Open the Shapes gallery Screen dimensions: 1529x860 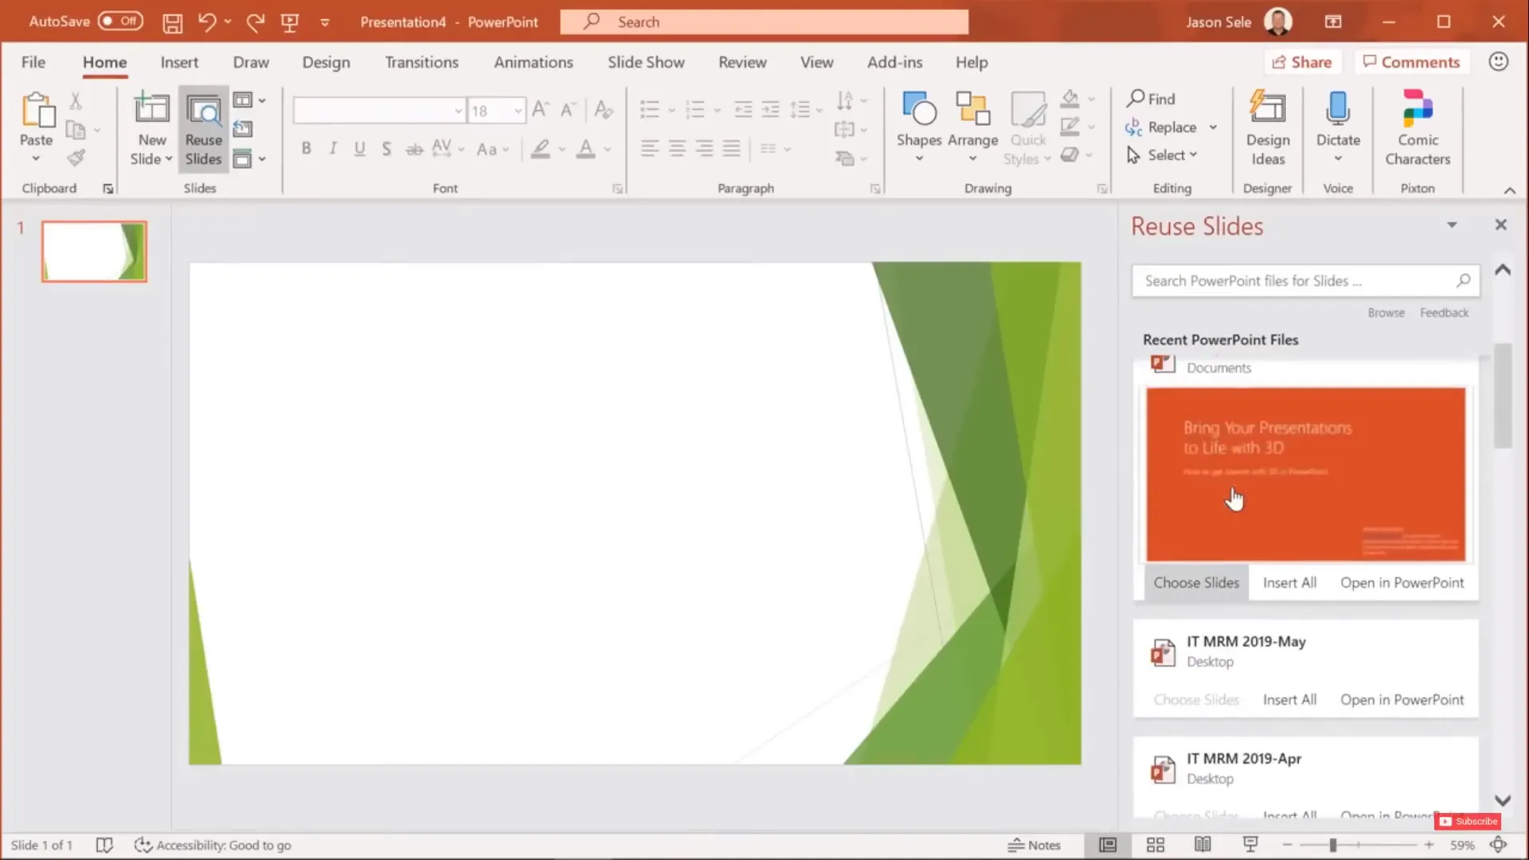point(919,127)
